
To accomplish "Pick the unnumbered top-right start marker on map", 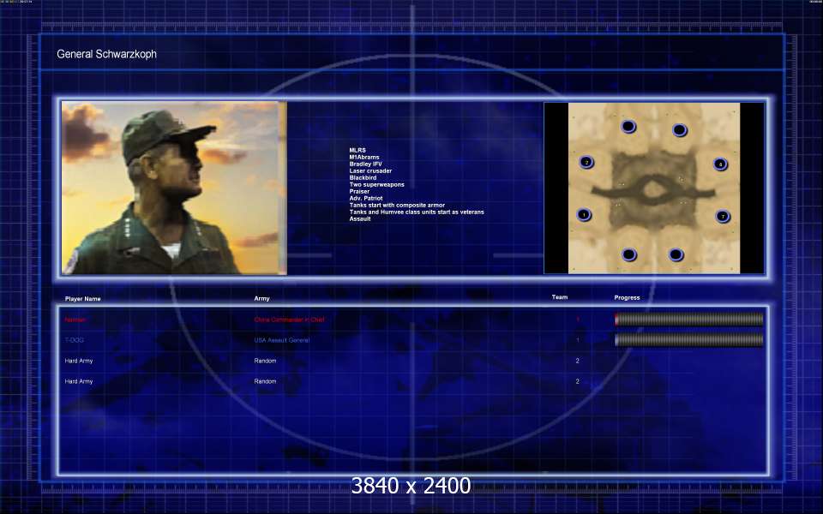I will [x=679, y=129].
